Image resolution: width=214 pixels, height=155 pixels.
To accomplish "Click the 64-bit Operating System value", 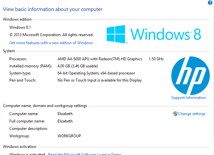I will [96, 73].
